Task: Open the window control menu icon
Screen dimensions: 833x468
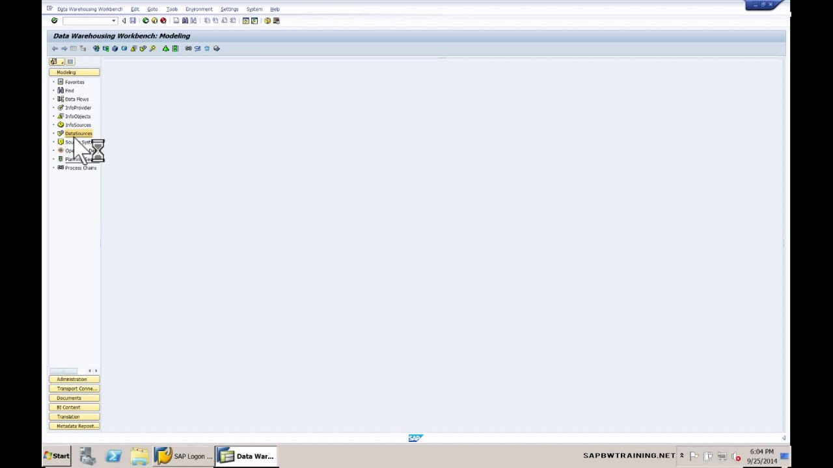Action: point(49,8)
